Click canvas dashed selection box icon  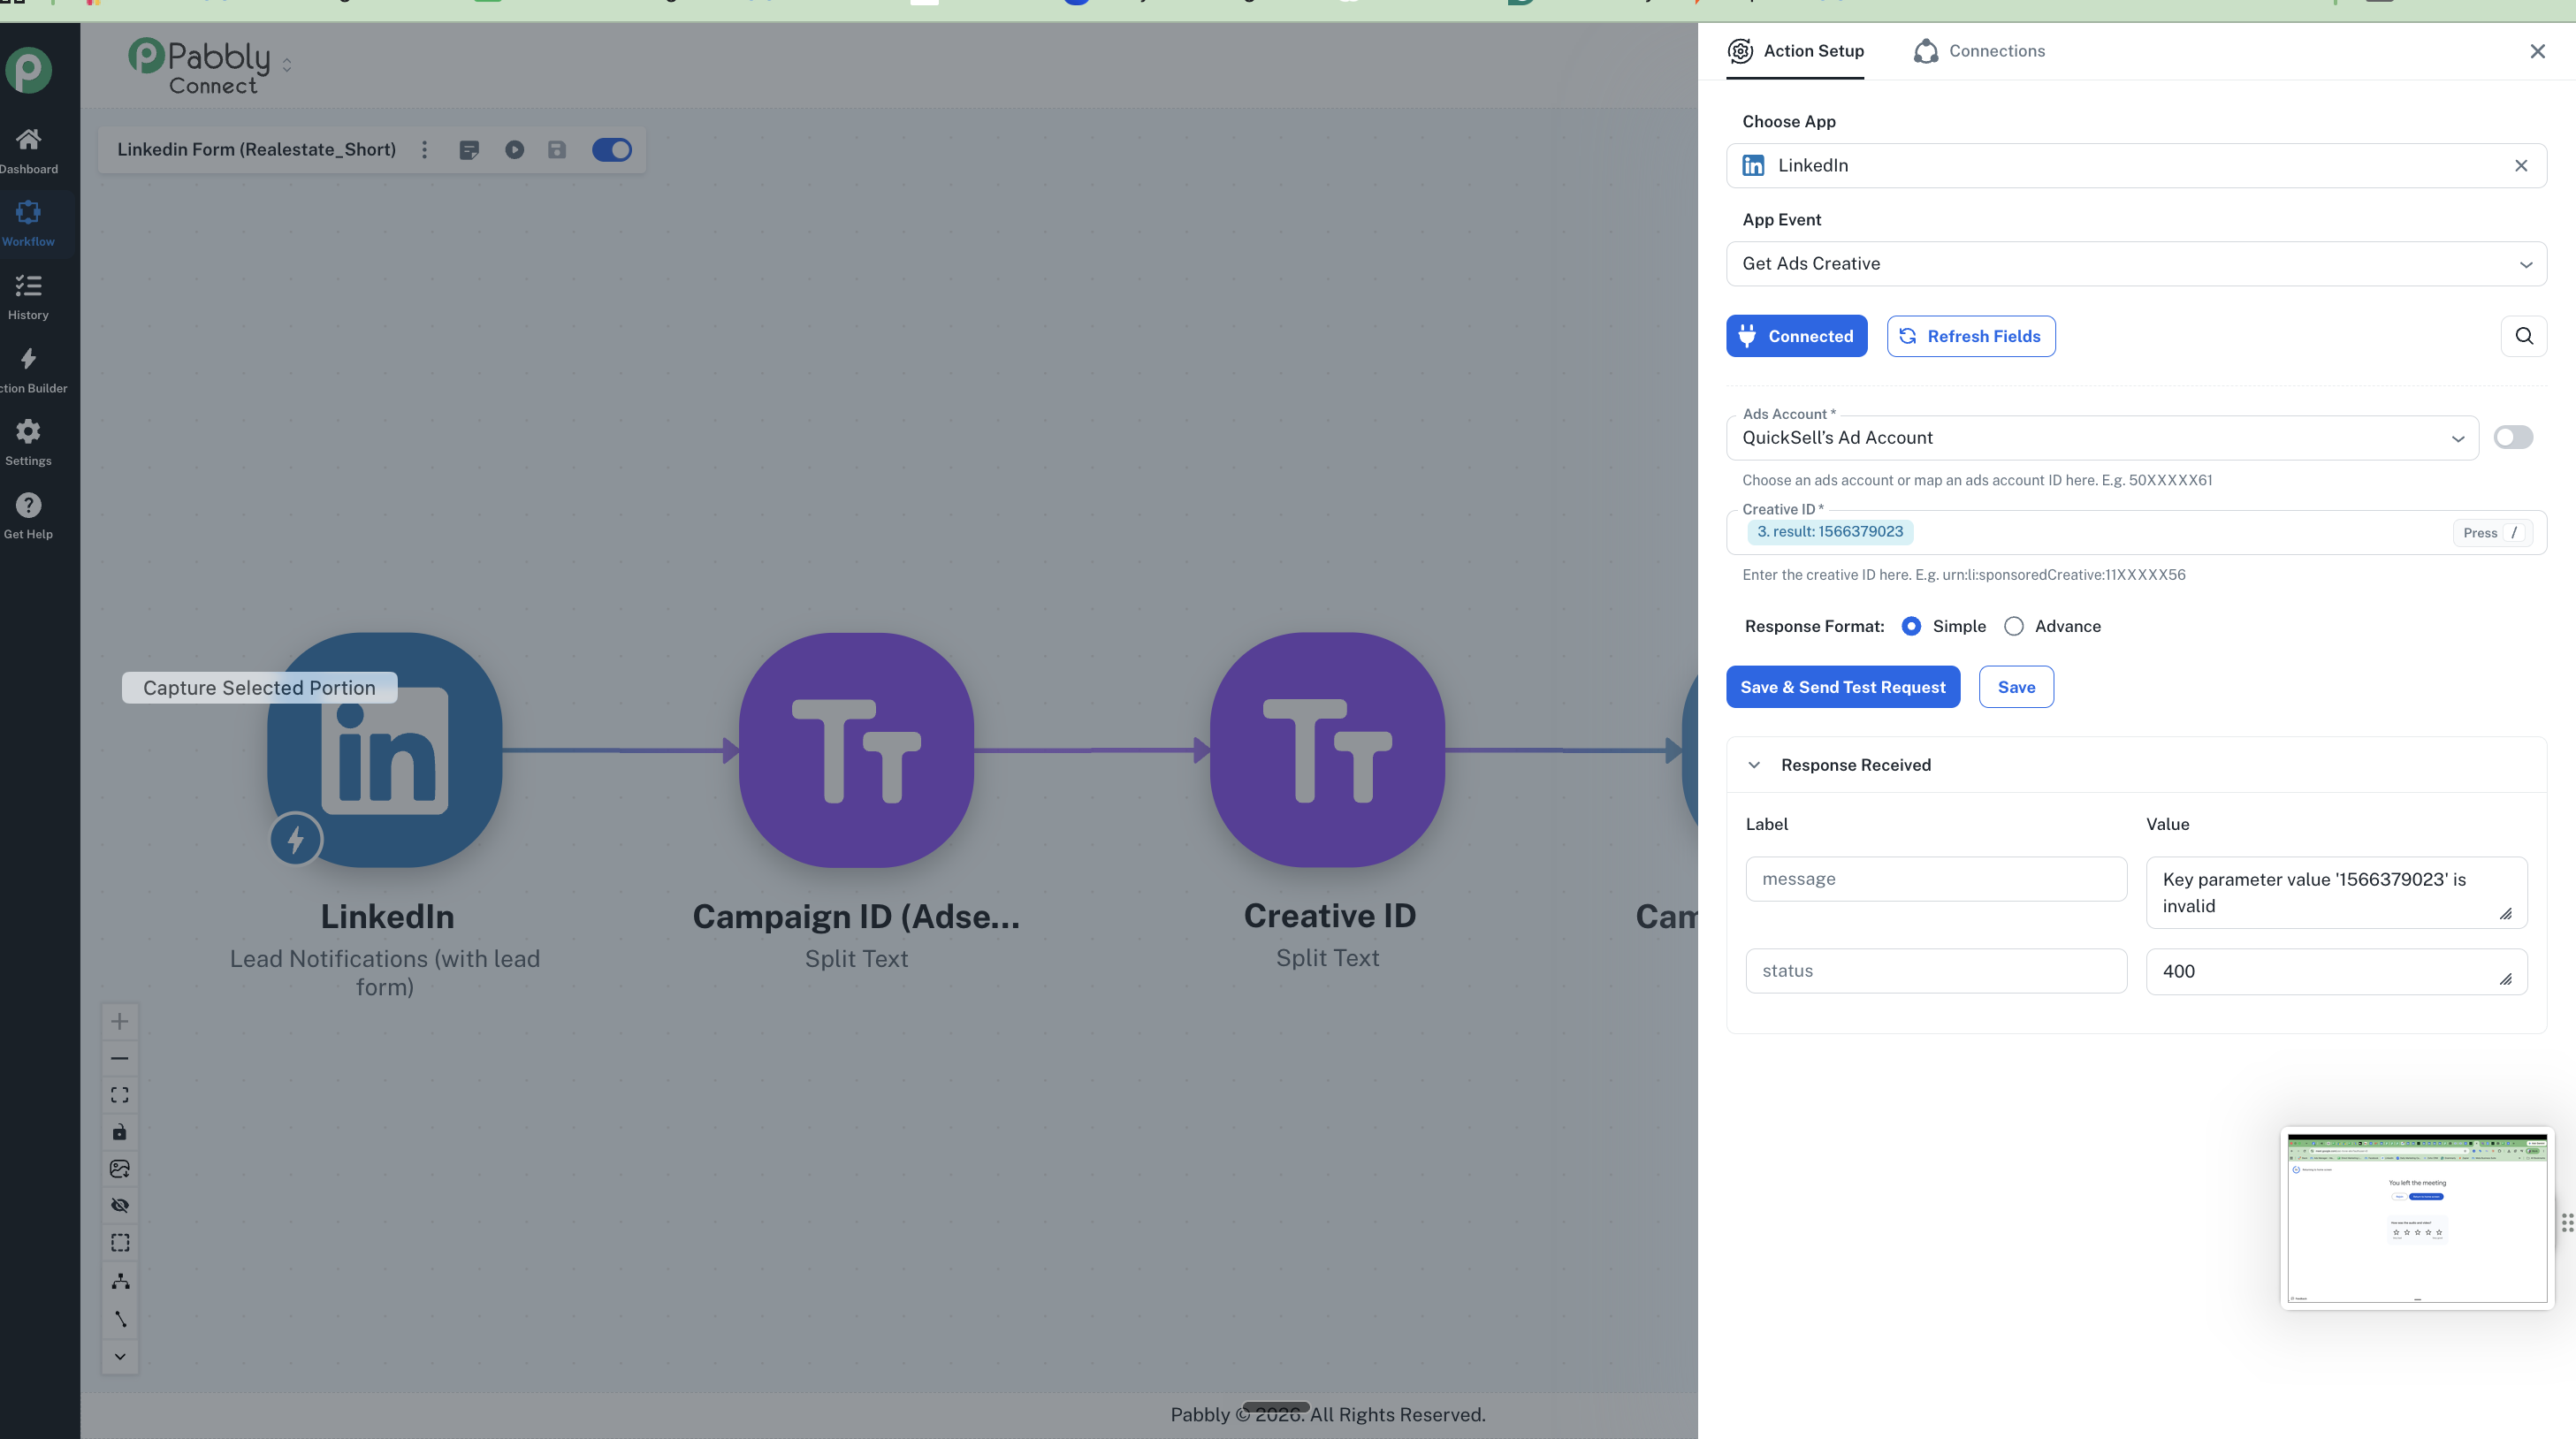120,1243
